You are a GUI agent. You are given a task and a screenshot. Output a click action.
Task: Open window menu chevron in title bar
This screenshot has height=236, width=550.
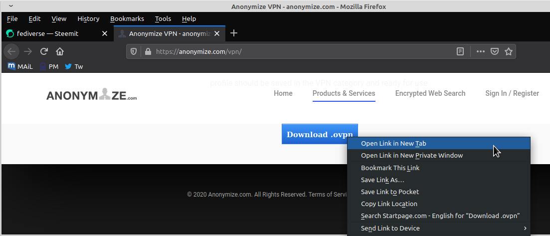click(11, 6)
